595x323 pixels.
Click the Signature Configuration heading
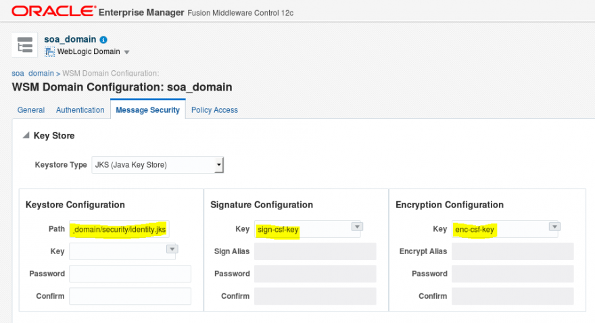click(x=262, y=205)
